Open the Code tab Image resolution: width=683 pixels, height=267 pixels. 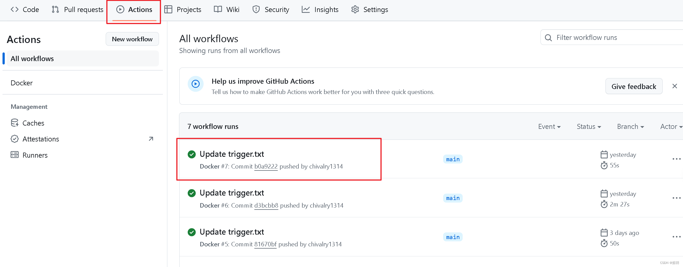coord(25,9)
